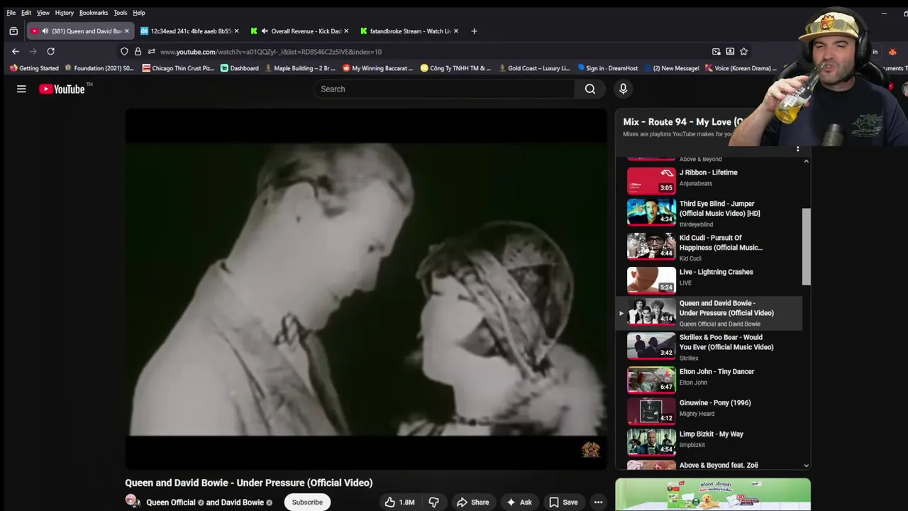
Task: Subscribe to Queen Official channel
Action: coord(307,502)
